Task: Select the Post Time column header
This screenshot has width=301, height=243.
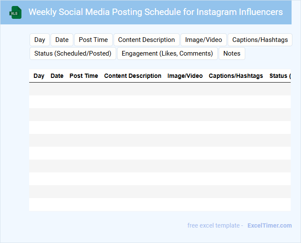Action: pyautogui.click(x=84, y=76)
